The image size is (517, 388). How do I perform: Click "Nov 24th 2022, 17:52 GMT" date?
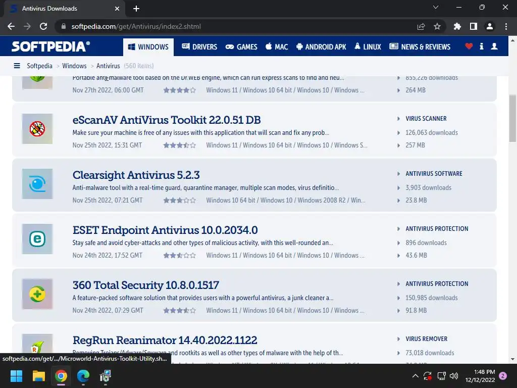tap(108, 255)
